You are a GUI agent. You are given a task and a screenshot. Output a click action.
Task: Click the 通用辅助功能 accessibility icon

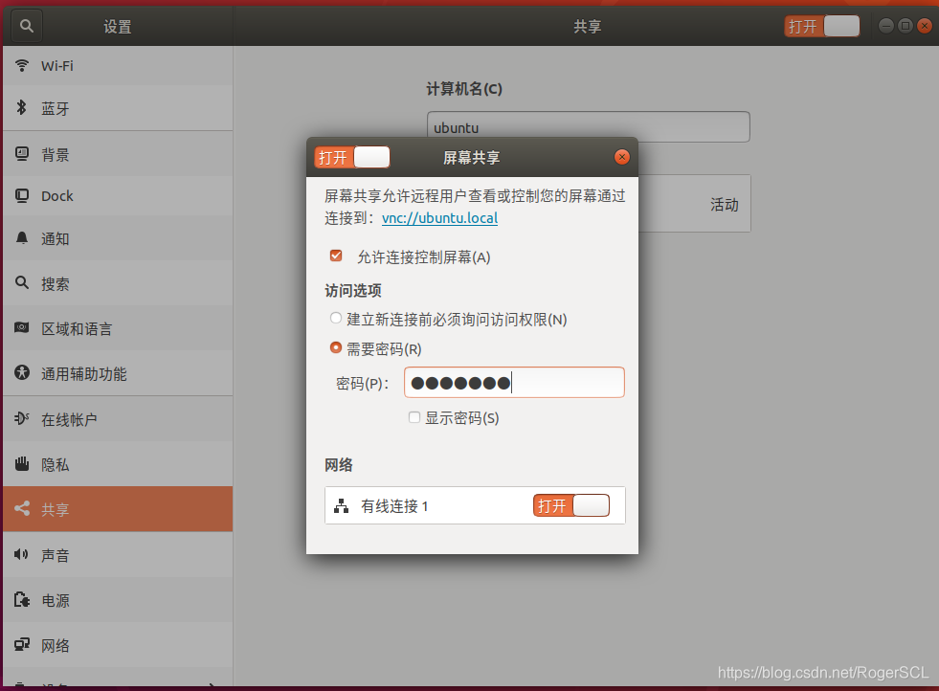(x=22, y=372)
